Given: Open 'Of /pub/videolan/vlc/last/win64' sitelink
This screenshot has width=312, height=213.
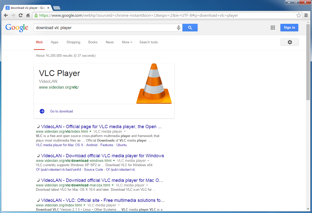Looking at the screenshot, I should pyautogui.click(x=58, y=170).
